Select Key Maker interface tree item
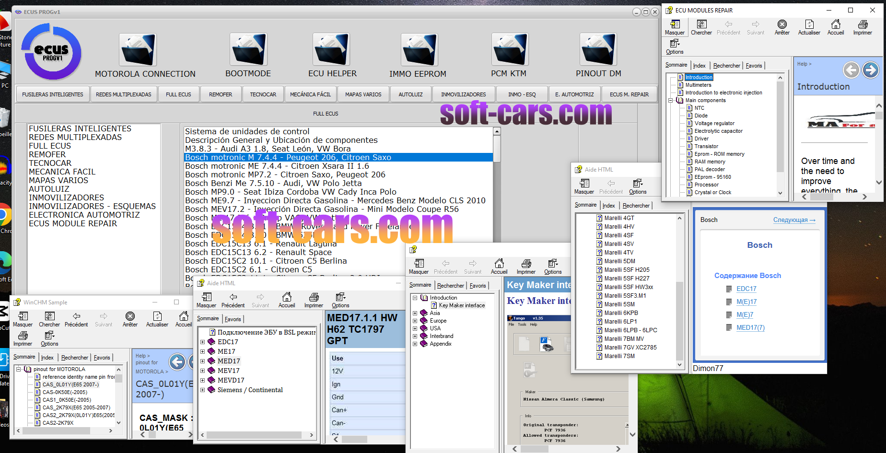The height and width of the screenshot is (453, 886). point(462,305)
